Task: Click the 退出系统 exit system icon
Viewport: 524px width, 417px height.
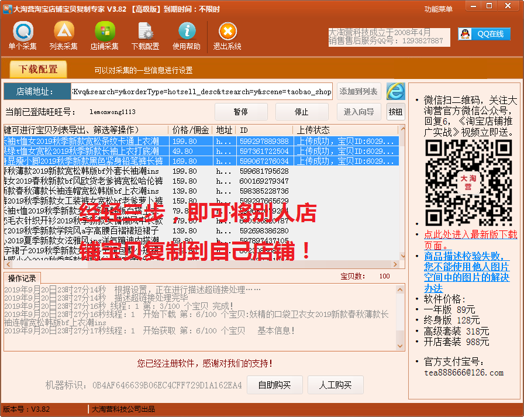Action: point(227,36)
